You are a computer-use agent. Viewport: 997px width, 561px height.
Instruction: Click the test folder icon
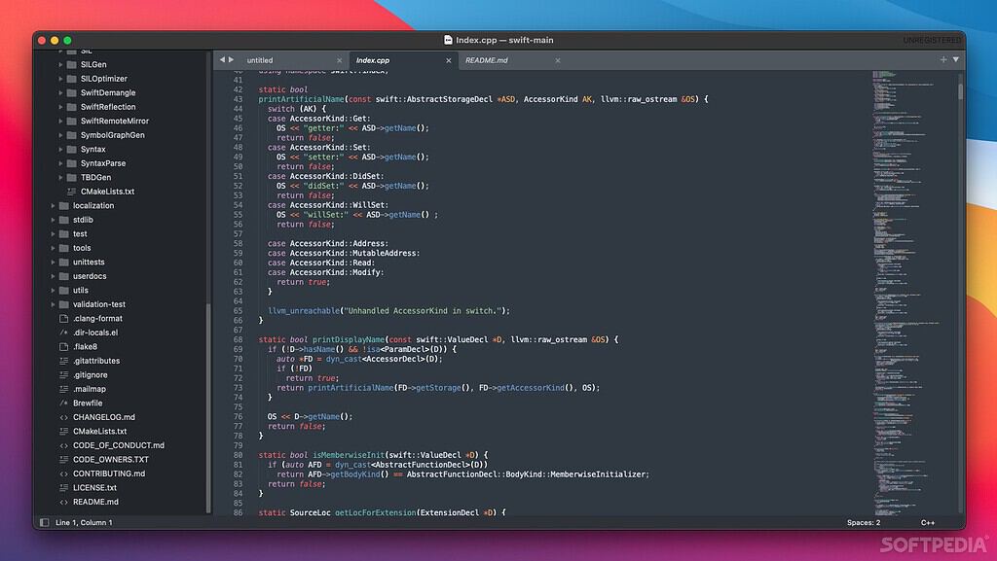[x=63, y=233]
